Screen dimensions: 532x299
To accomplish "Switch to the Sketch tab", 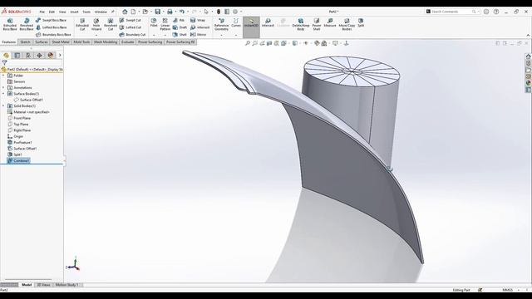I will 25,42.
